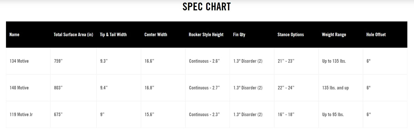Click the 759” surface area cell
This screenshot has width=414, height=132.
coord(58,61)
